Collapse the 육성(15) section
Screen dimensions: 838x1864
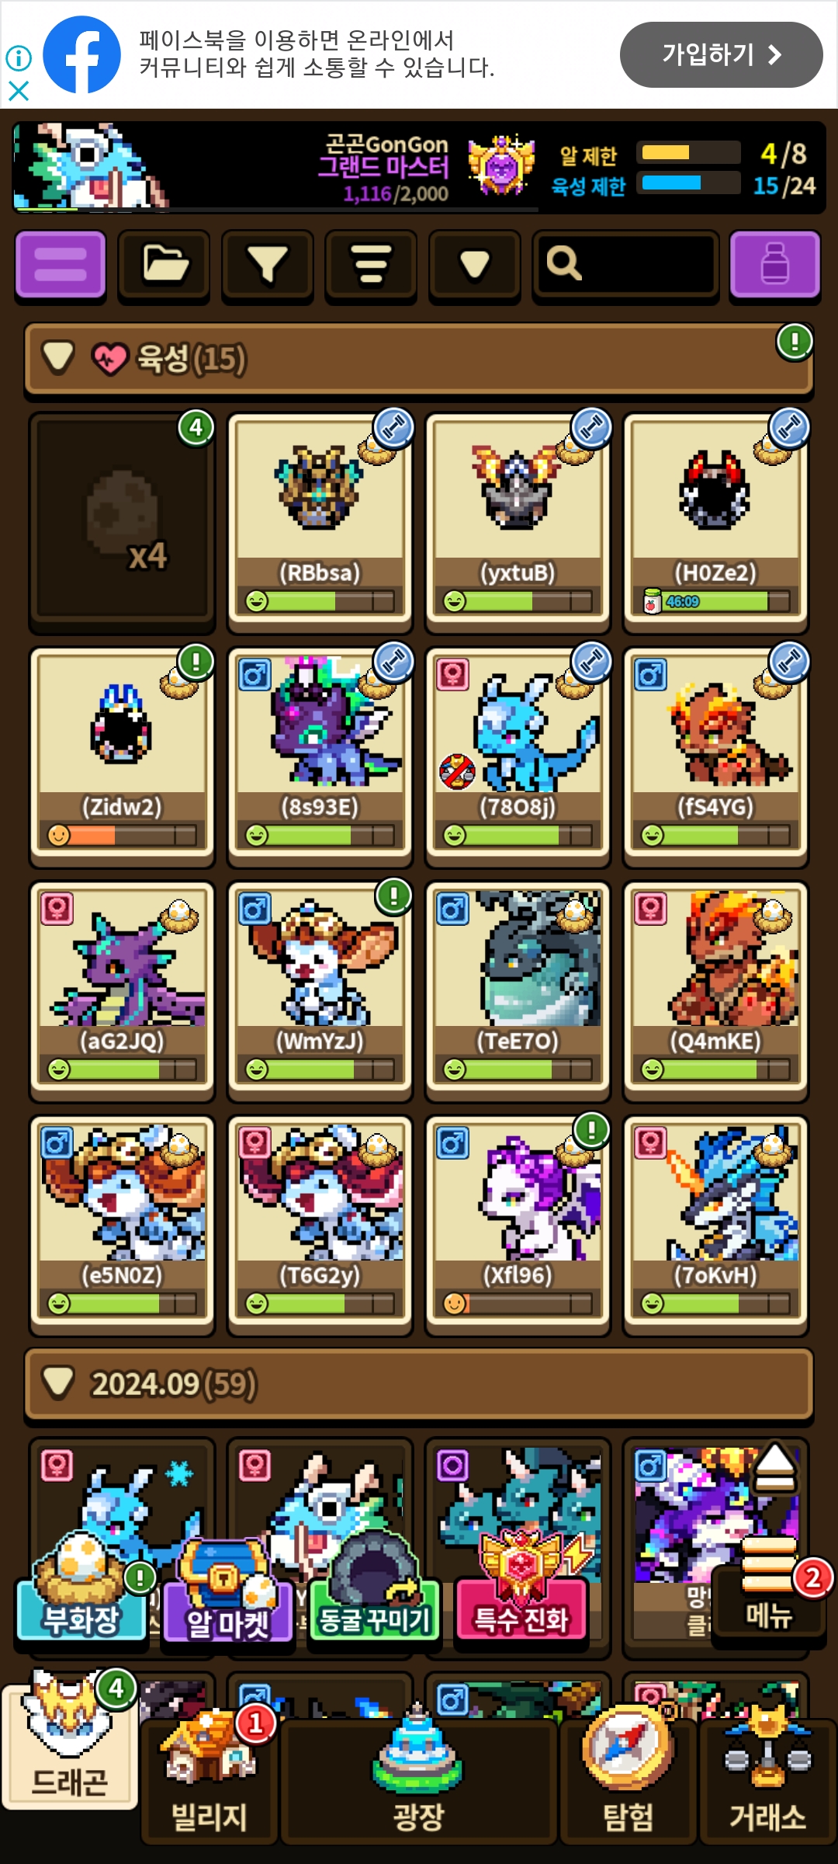click(58, 357)
